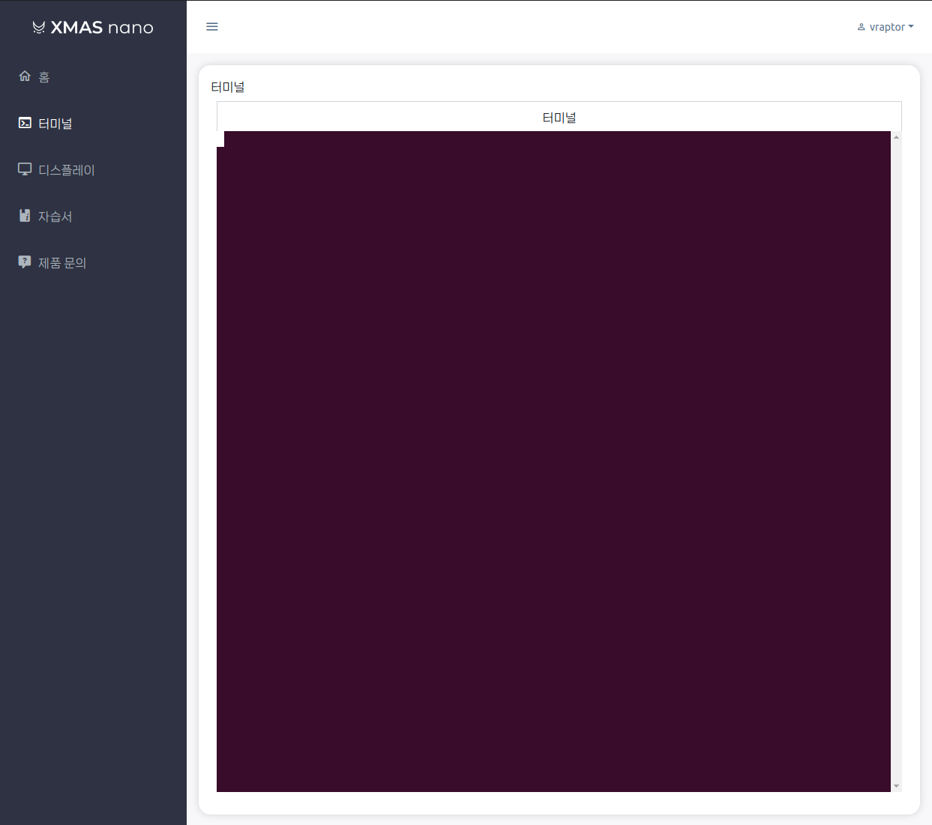Viewport: 932px width, 825px height.
Task: Click the tutorial book icon
Action: (x=25, y=216)
